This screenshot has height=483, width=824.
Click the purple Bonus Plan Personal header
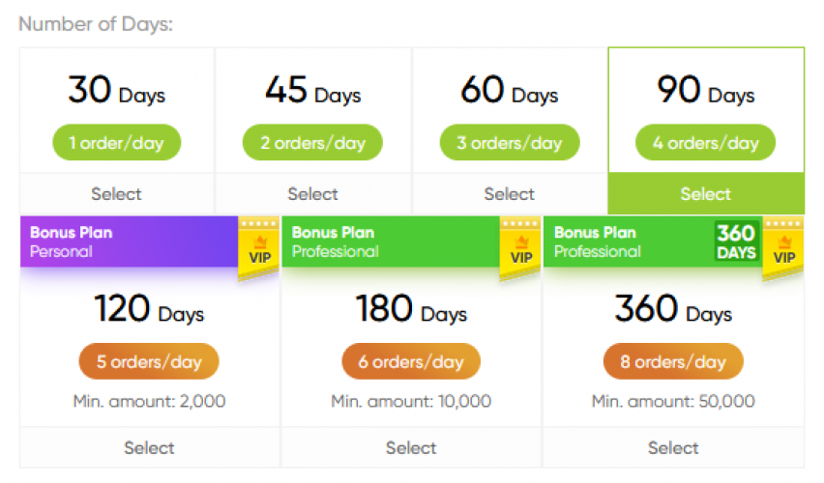point(126,241)
